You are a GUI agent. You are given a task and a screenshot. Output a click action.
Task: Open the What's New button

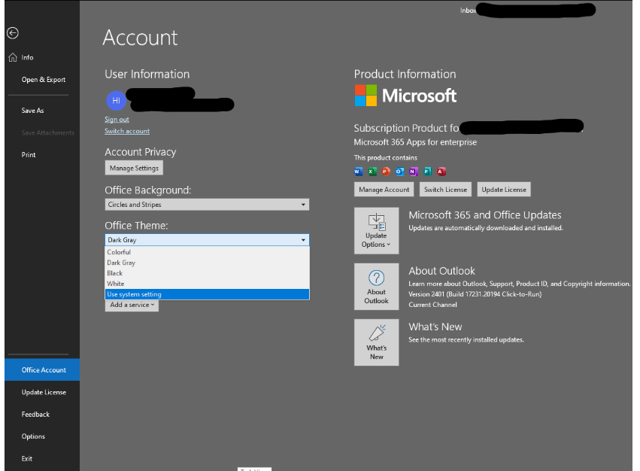tap(376, 342)
